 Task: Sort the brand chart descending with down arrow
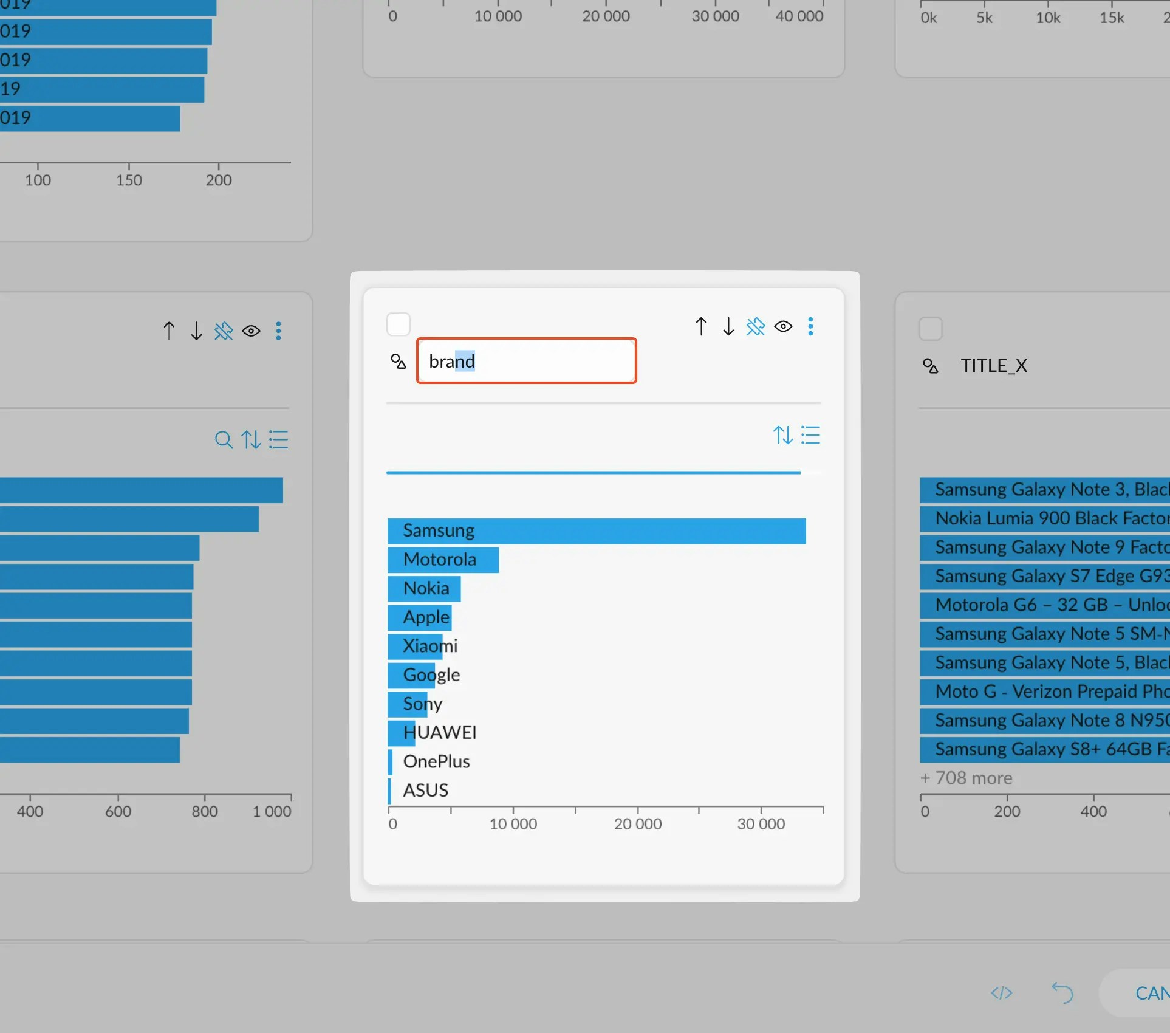(728, 326)
